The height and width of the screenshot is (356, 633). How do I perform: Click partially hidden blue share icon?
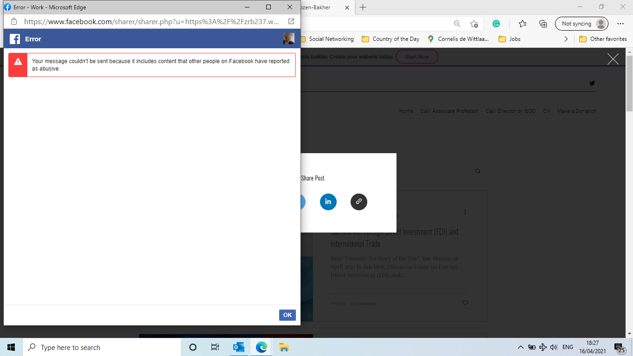point(303,201)
